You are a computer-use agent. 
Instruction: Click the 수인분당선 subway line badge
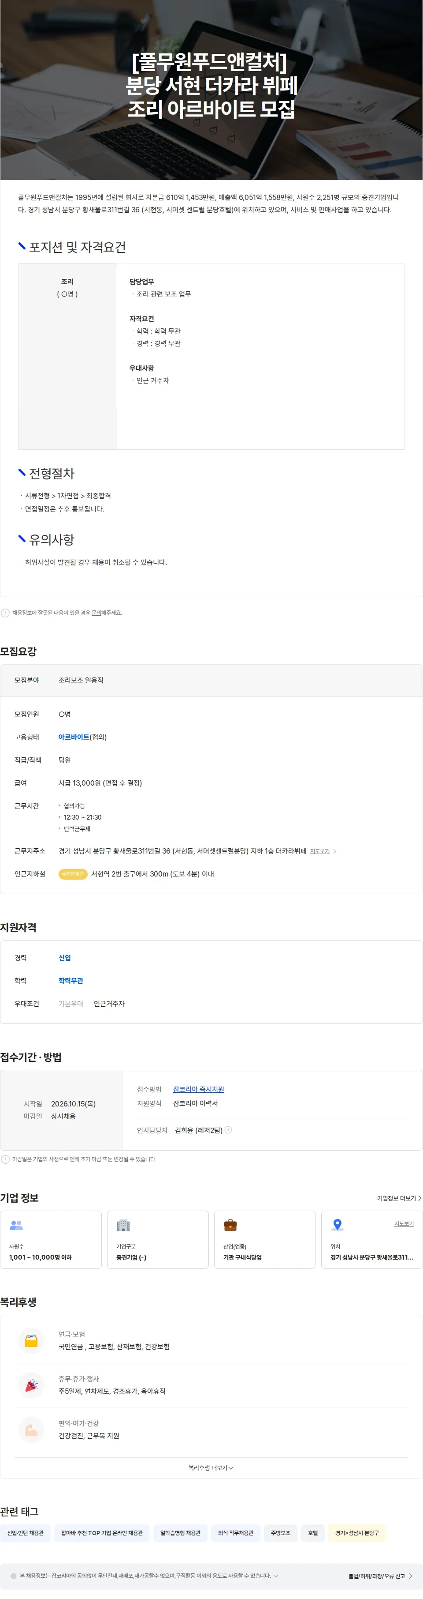click(72, 874)
